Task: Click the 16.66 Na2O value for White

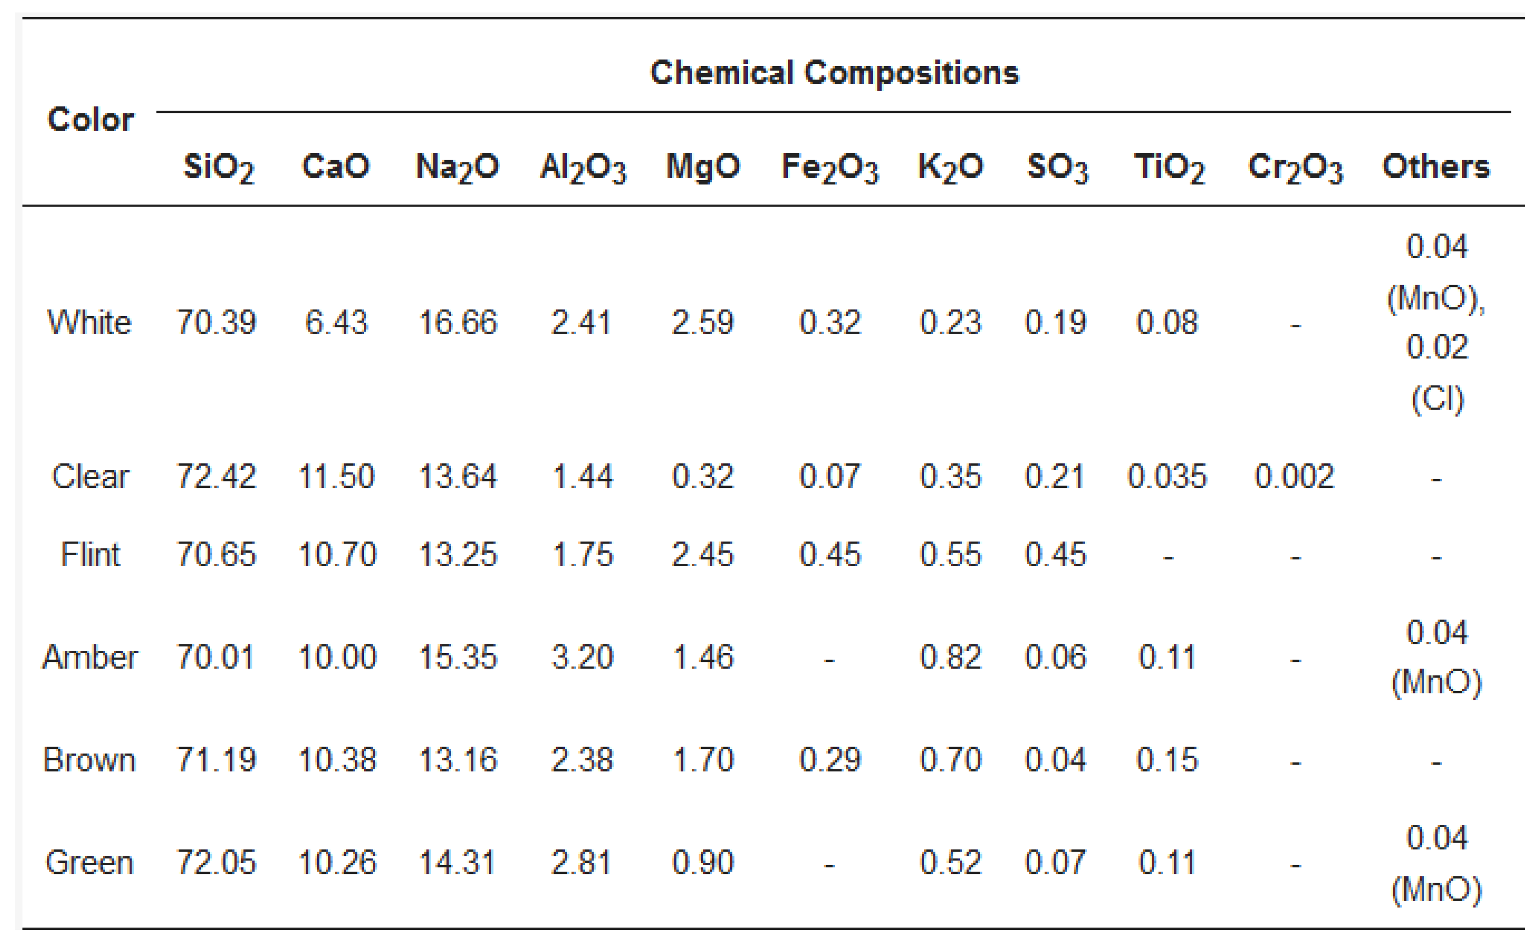Action: (x=457, y=322)
